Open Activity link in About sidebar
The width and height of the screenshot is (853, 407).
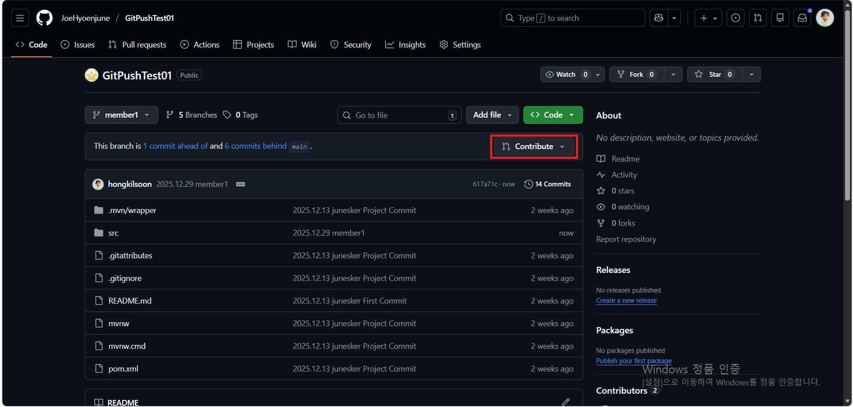click(x=617, y=175)
